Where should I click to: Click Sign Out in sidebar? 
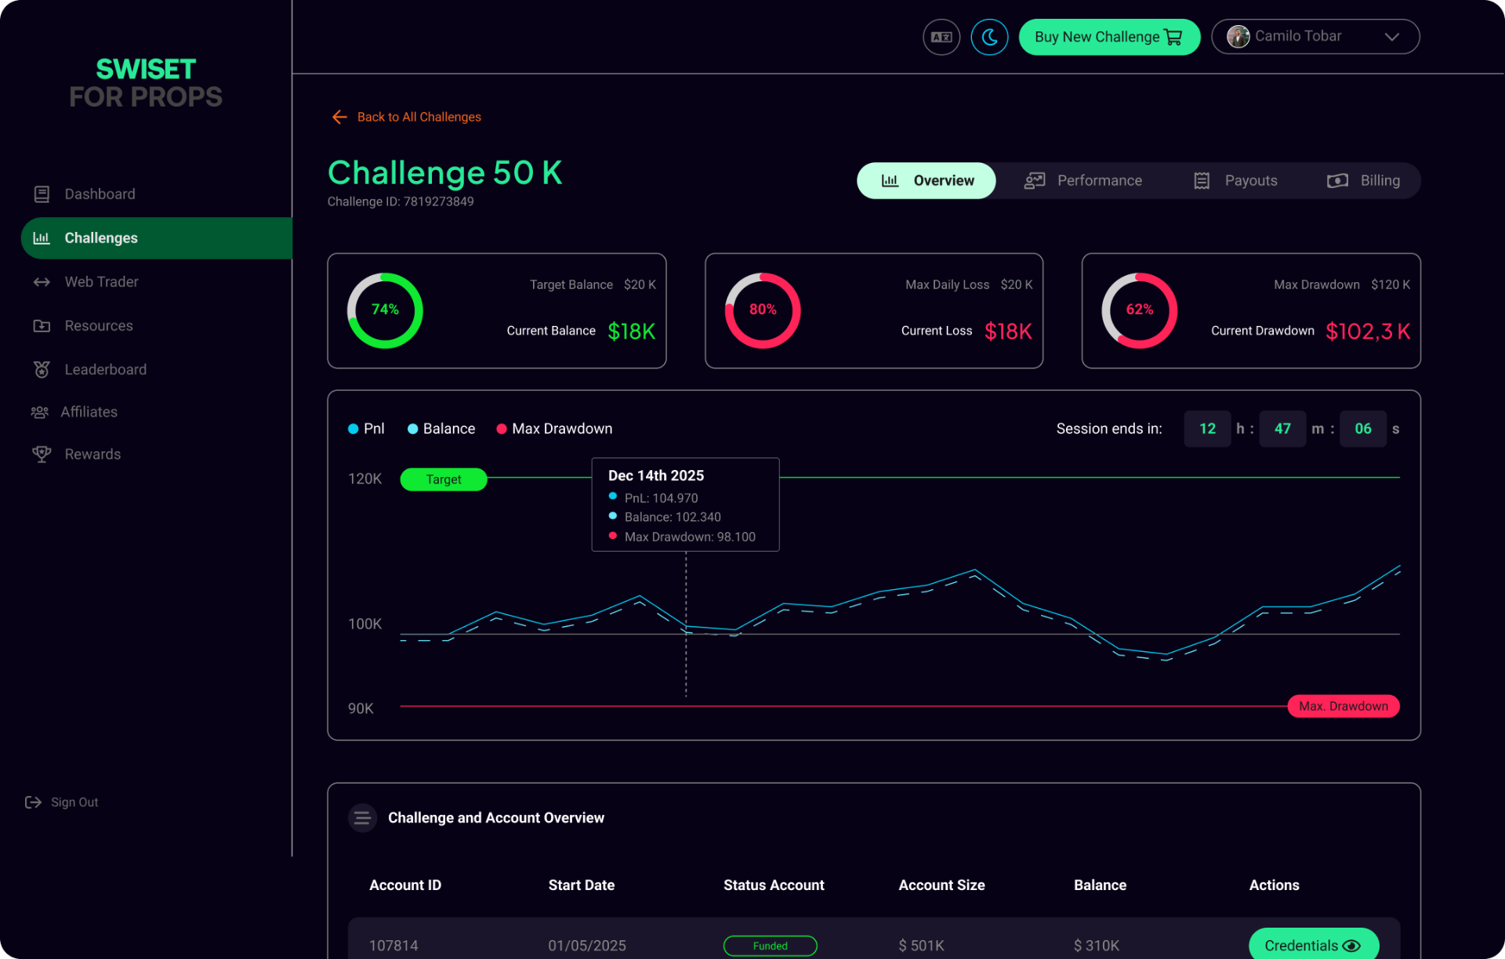pos(62,802)
